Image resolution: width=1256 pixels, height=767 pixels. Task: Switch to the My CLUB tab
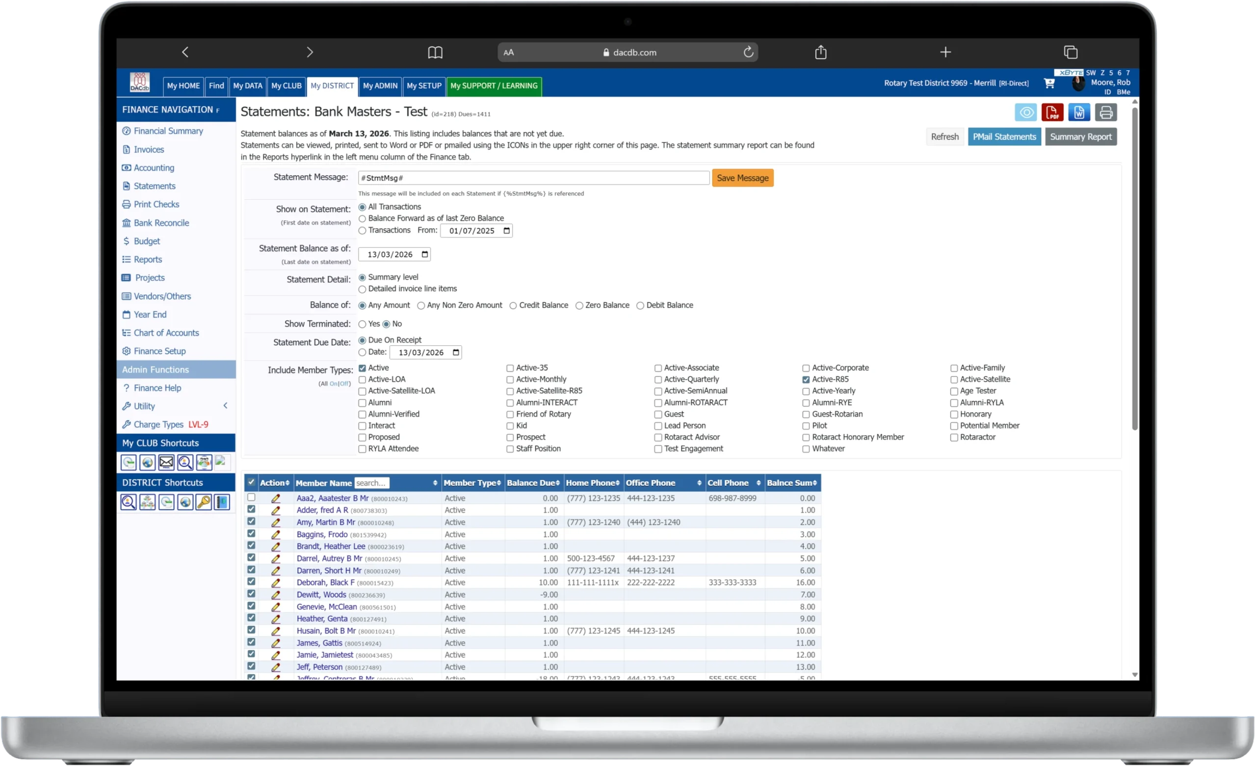[x=286, y=86]
